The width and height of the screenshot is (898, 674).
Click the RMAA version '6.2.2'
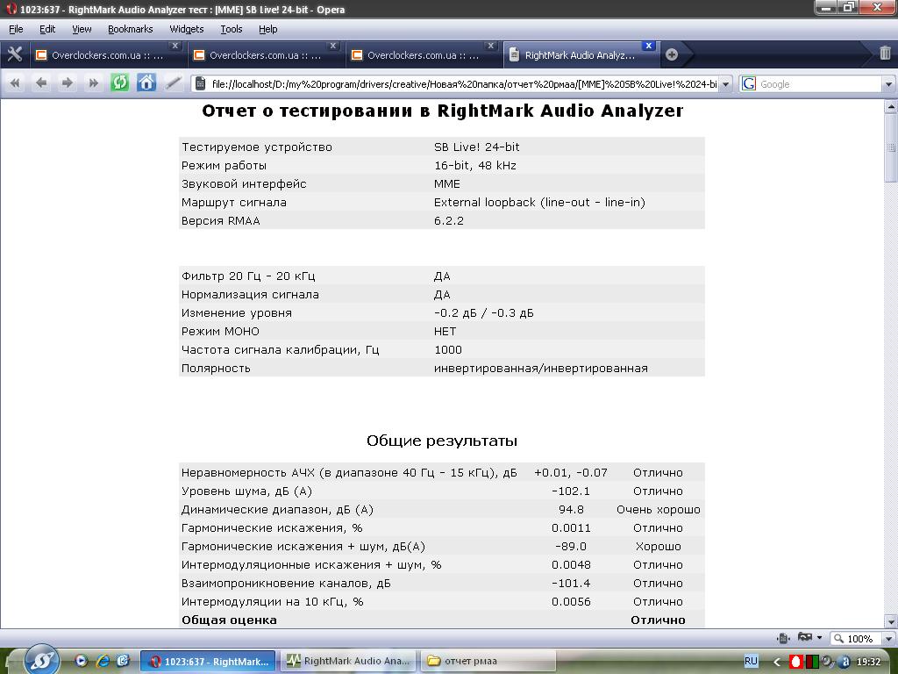tap(448, 220)
